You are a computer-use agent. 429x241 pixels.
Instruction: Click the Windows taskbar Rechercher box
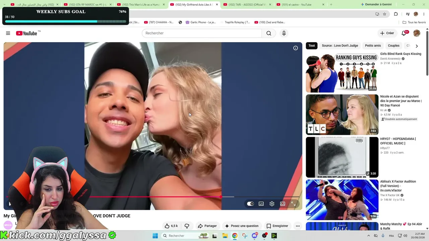tap(184, 236)
